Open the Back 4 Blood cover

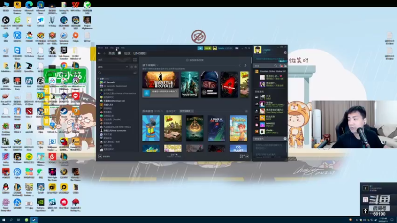coord(229,84)
